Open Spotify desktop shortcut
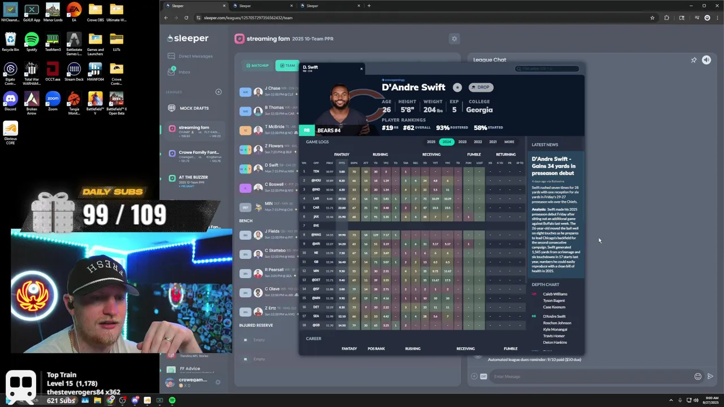This screenshot has width=724, height=407. [x=32, y=42]
